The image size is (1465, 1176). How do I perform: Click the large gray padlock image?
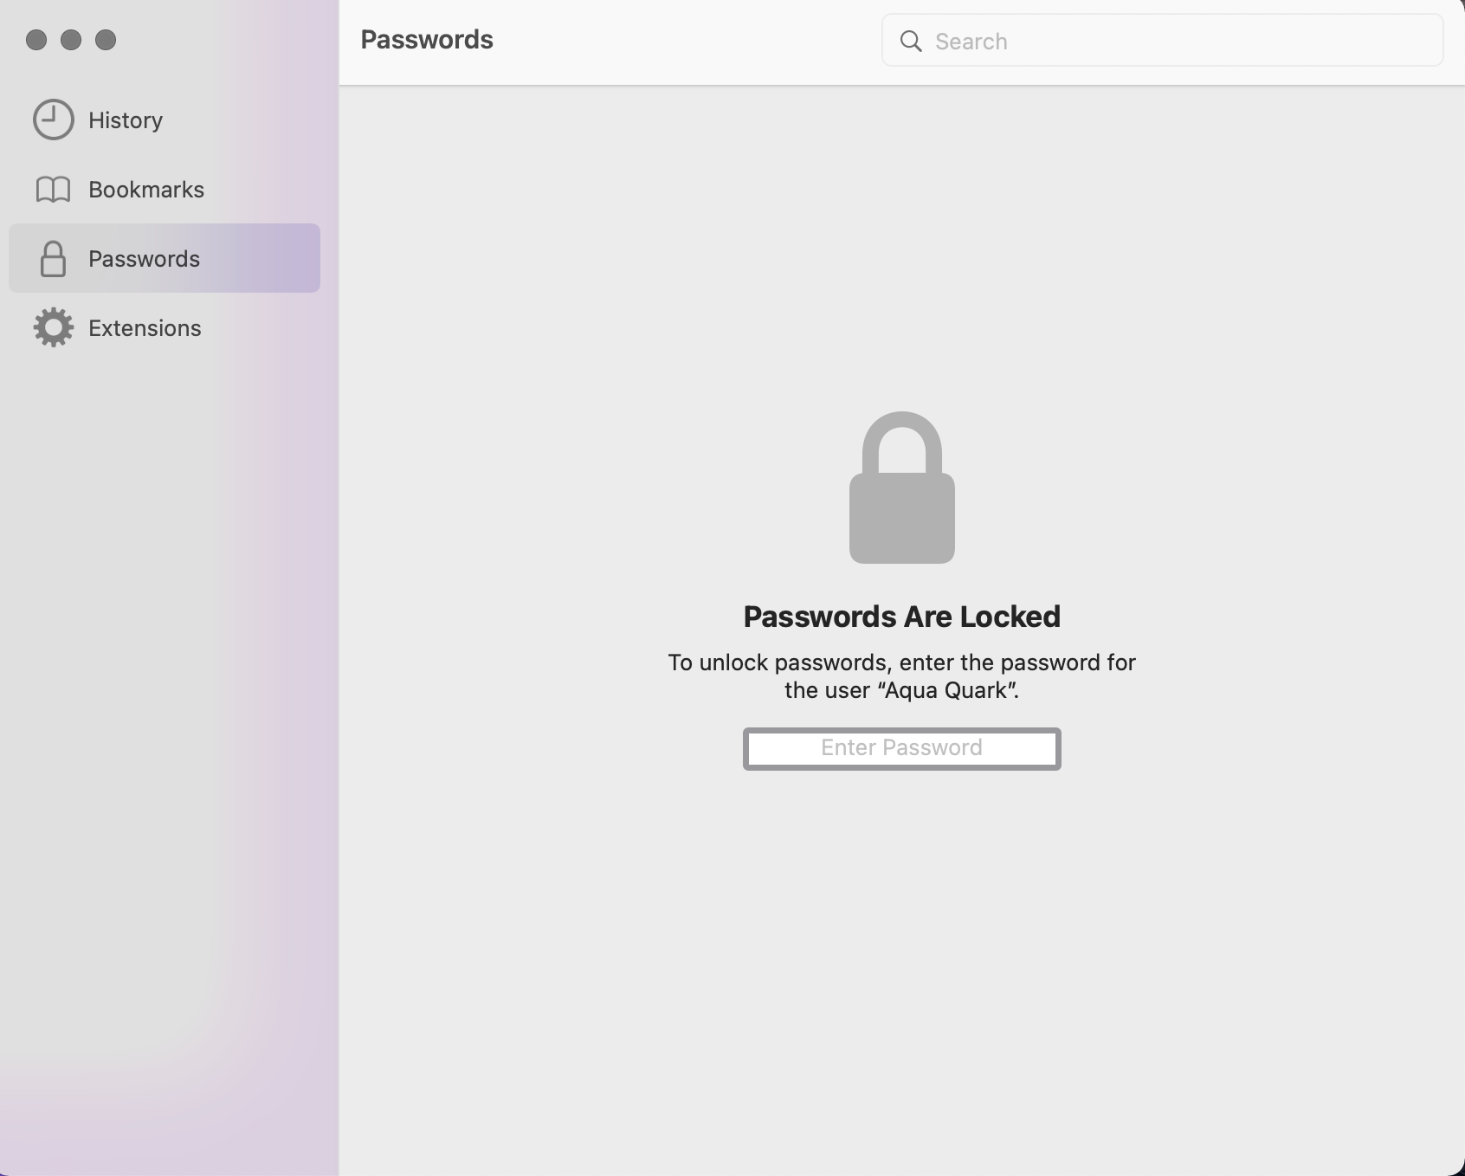pyautogui.click(x=901, y=488)
